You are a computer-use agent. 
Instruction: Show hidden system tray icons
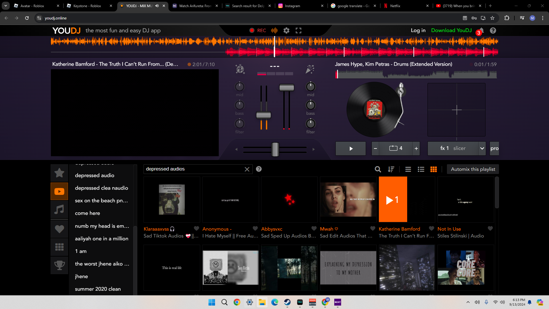click(468, 302)
